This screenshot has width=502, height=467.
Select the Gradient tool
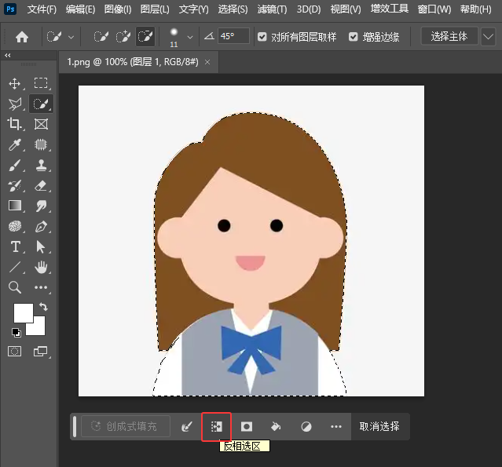[x=15, y=206]
